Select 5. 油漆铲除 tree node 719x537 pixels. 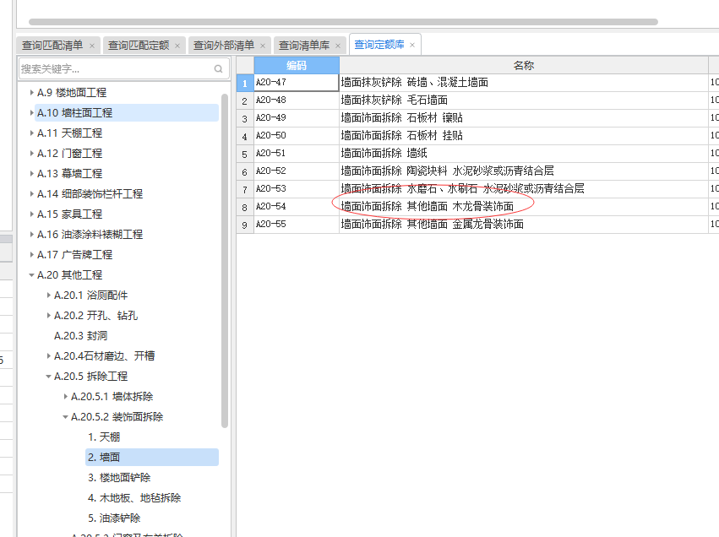(x=114, y=518)
